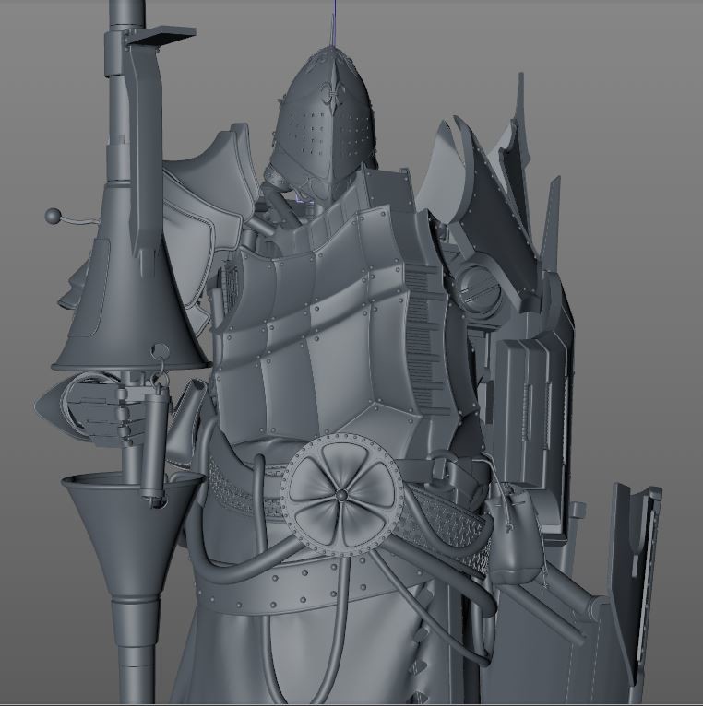Click the cylinder hanging from the ring
The height and width of the screenshot is (706, 703).
click(x=154, y=442)
